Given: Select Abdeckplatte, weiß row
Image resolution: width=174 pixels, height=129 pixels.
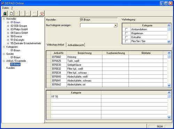Looking at the screenshot, I should pyautogui.click(x=107, y=76).
